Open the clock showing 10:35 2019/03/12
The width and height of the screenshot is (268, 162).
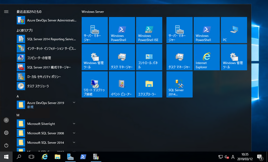[x=245, y=157]
